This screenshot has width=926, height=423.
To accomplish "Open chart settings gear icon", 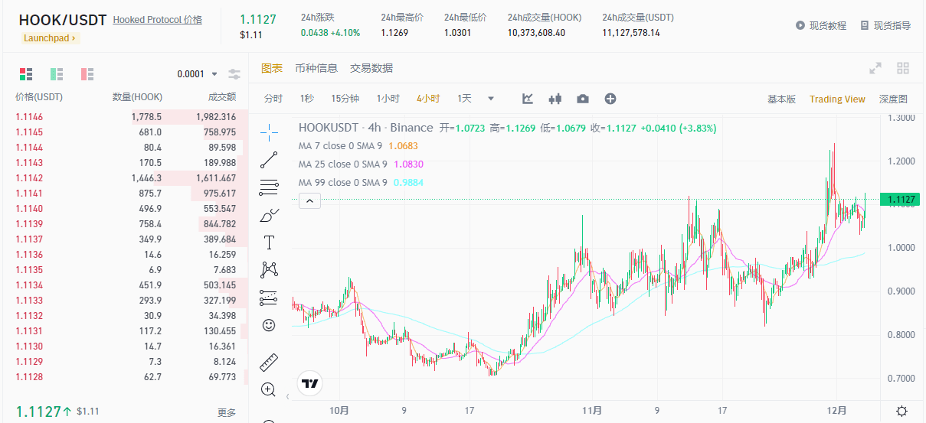I will tap(902, 411).
